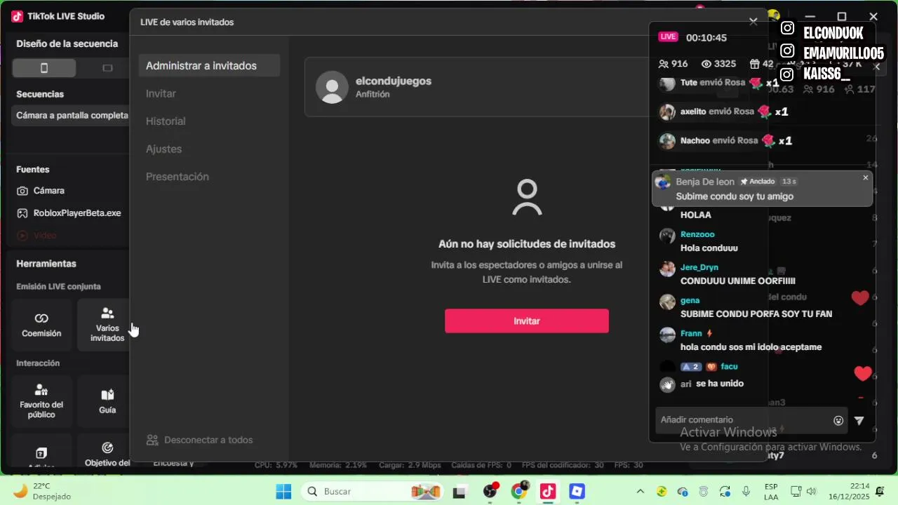Open the Presentación tab
898x505 pixels.
click(x=177, y=177)
